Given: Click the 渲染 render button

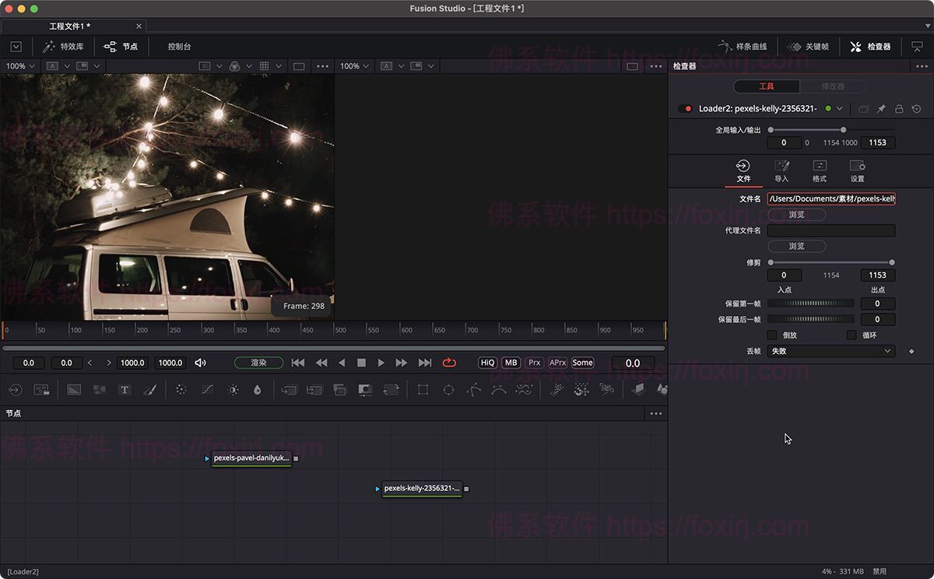Looking at the screenshot, I should click(x=258, y=362).
